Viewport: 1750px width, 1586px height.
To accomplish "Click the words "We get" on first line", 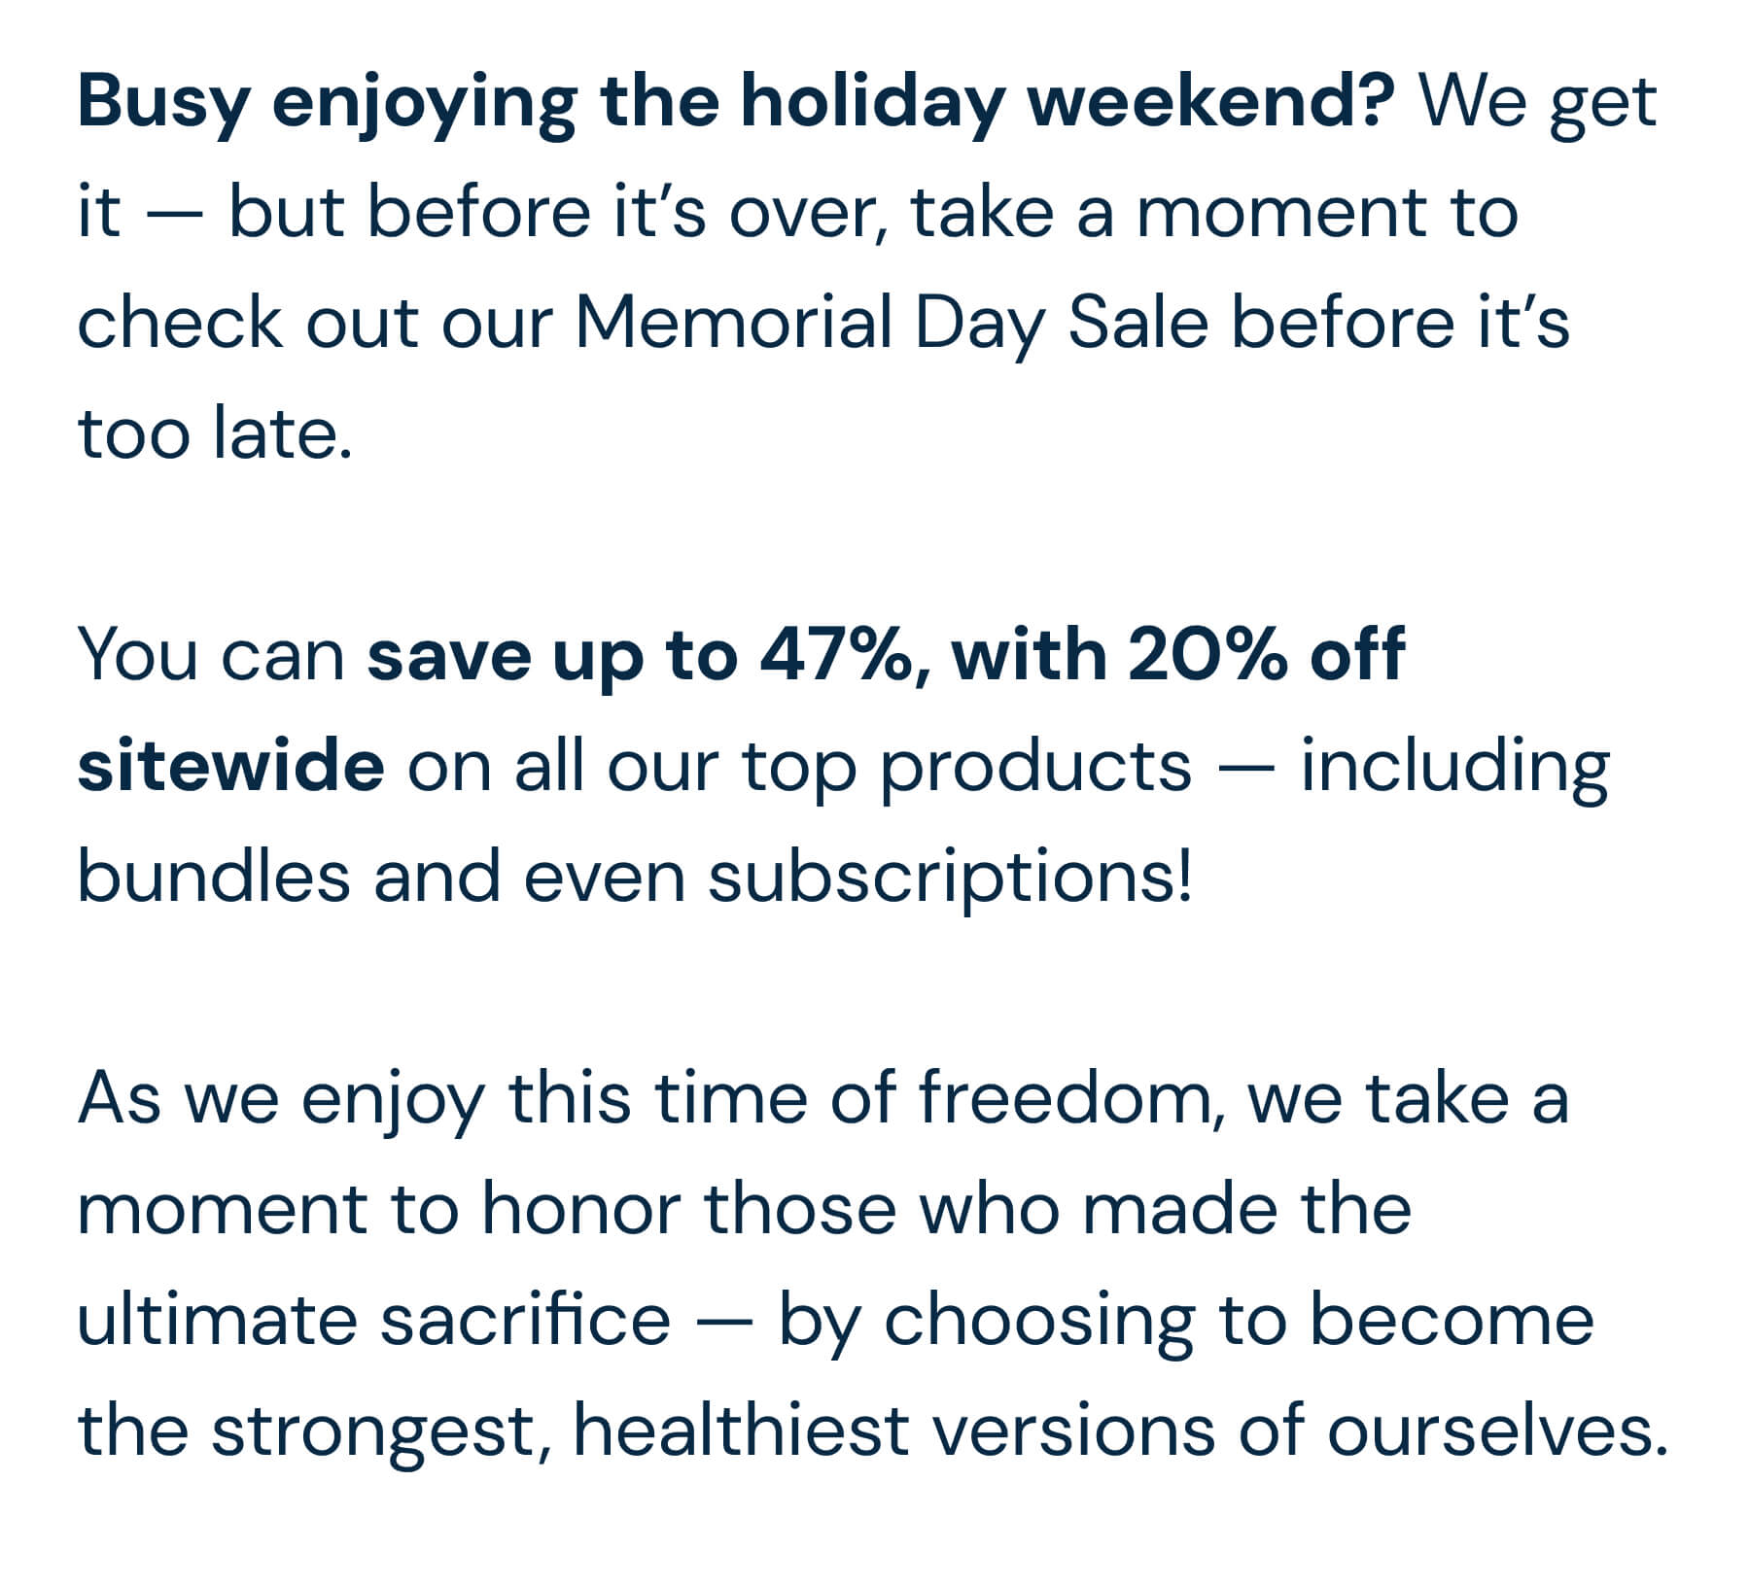I will (x=1536, y=103).
